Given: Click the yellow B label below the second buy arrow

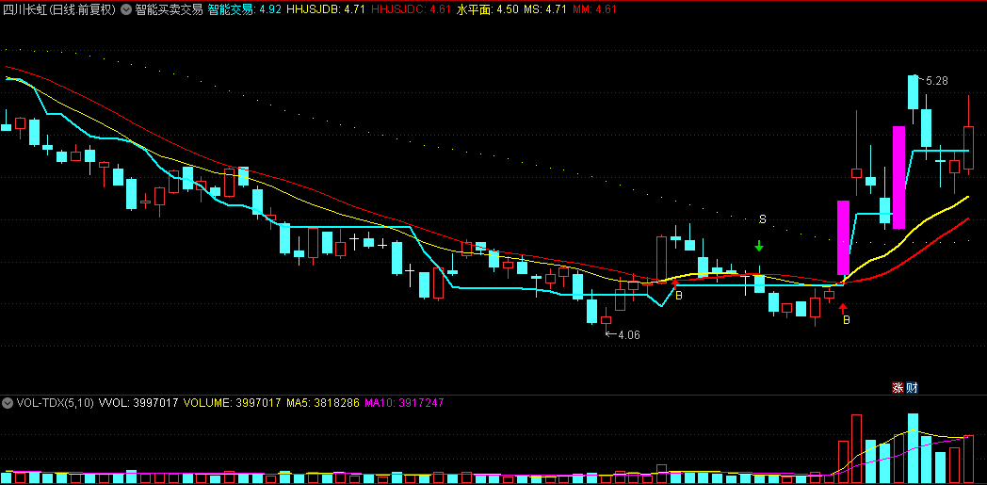Looking at the screenshot, I should tap(847, 320).
